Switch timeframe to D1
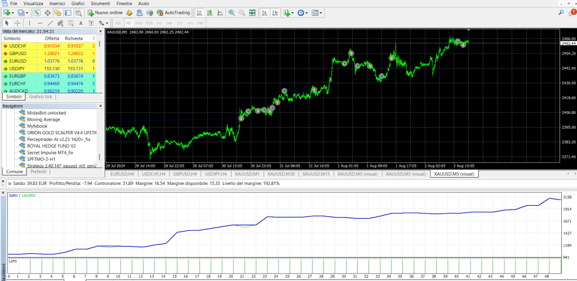The width and height of the screenshot is (577, 281). pos(180,23)
